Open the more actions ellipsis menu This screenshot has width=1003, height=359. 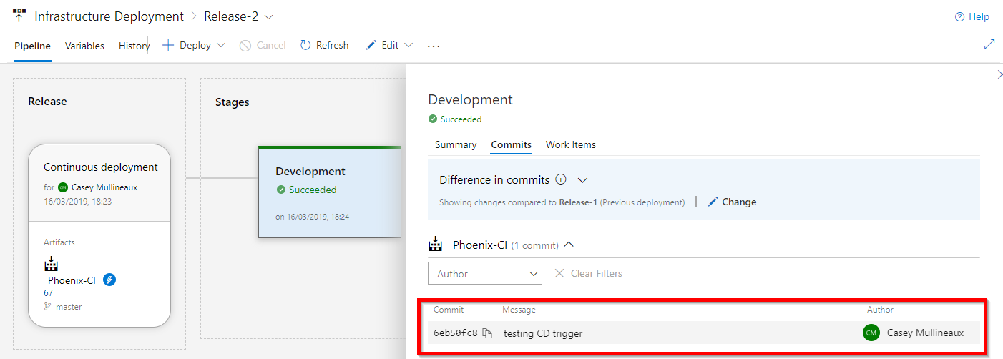pyautogui.click(x=434, y=46)
